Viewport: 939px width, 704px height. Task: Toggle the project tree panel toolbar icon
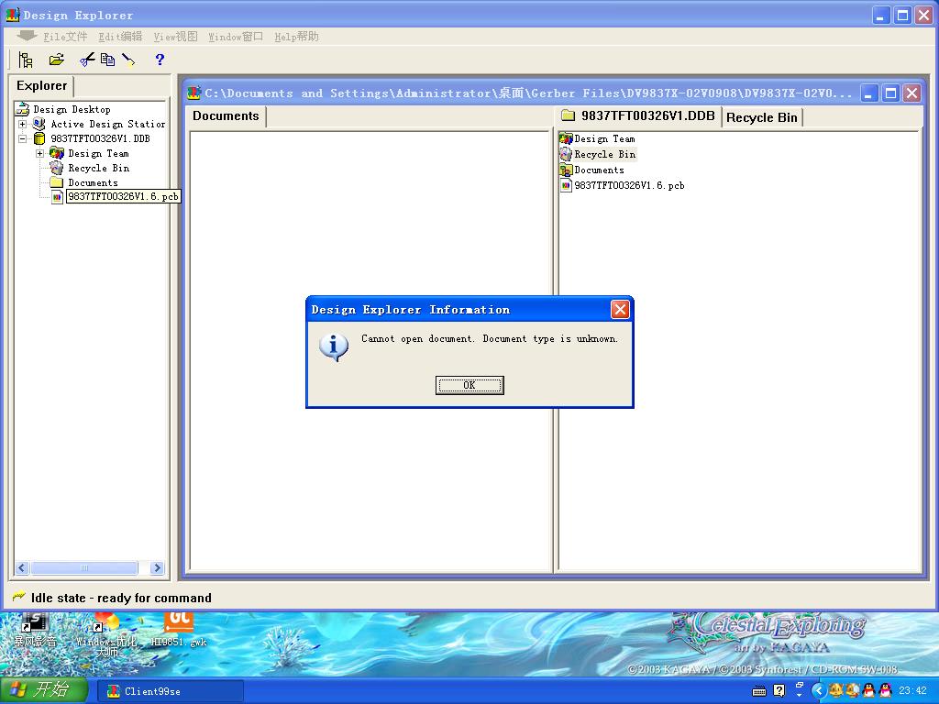pos(26,60)
